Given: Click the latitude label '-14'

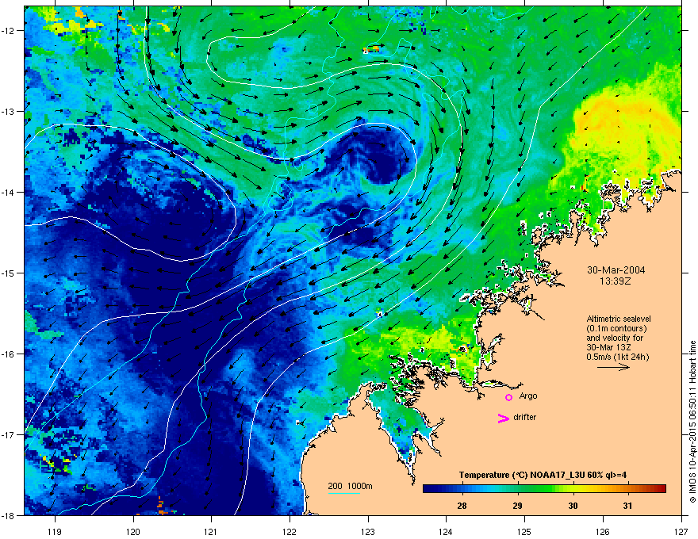Looking at the screenshot, I should click(x=8, y=192).
